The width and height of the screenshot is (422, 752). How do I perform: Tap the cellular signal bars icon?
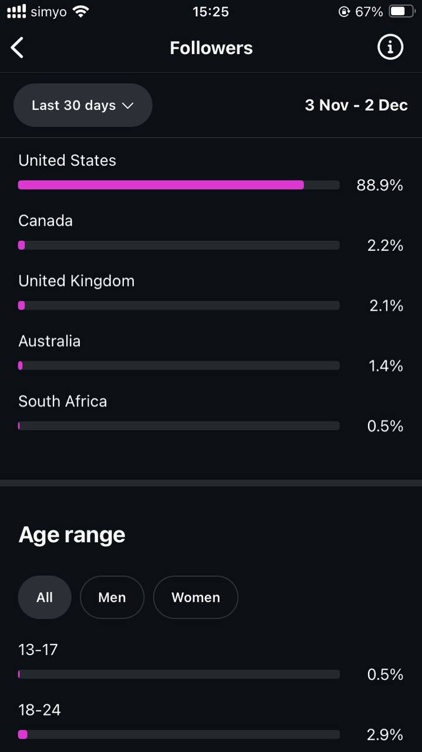pos(16,11)
